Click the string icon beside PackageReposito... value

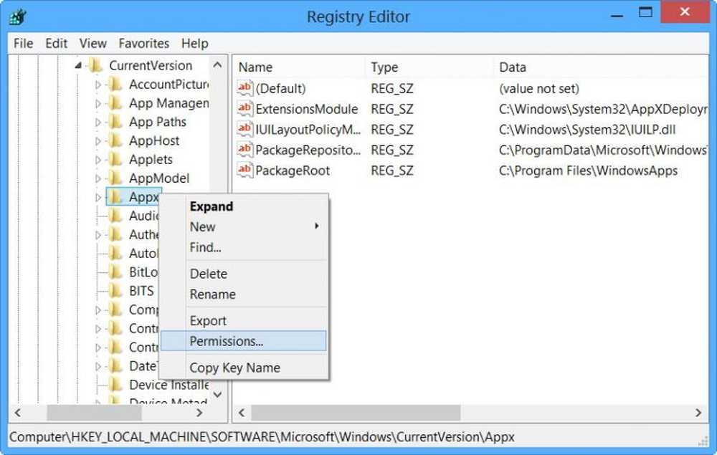point(245,150)
